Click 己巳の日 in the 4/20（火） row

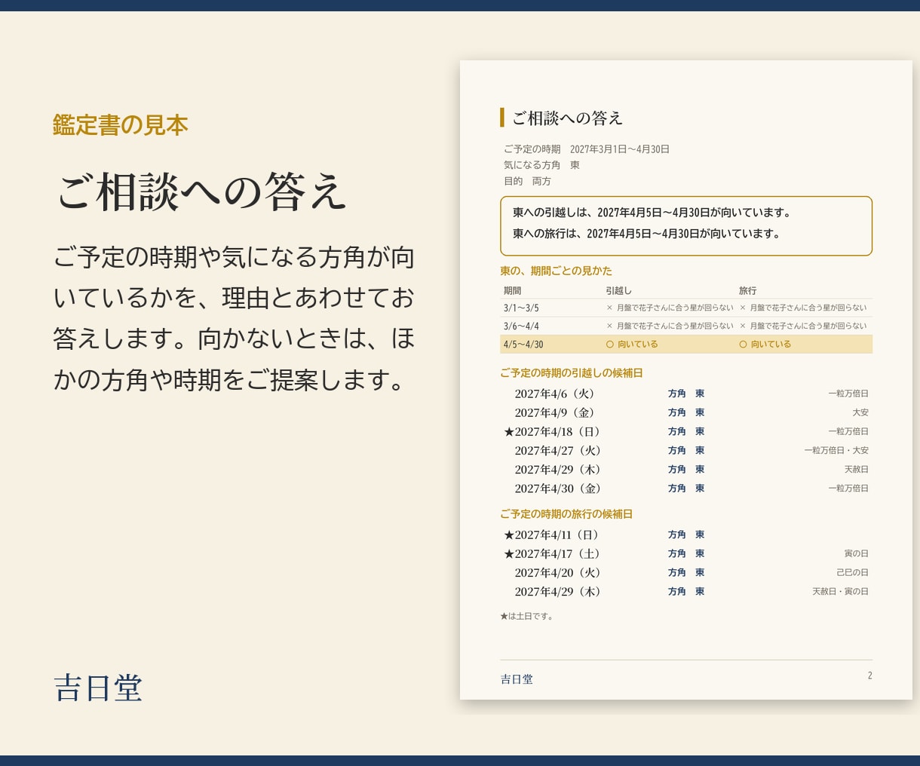852,572
